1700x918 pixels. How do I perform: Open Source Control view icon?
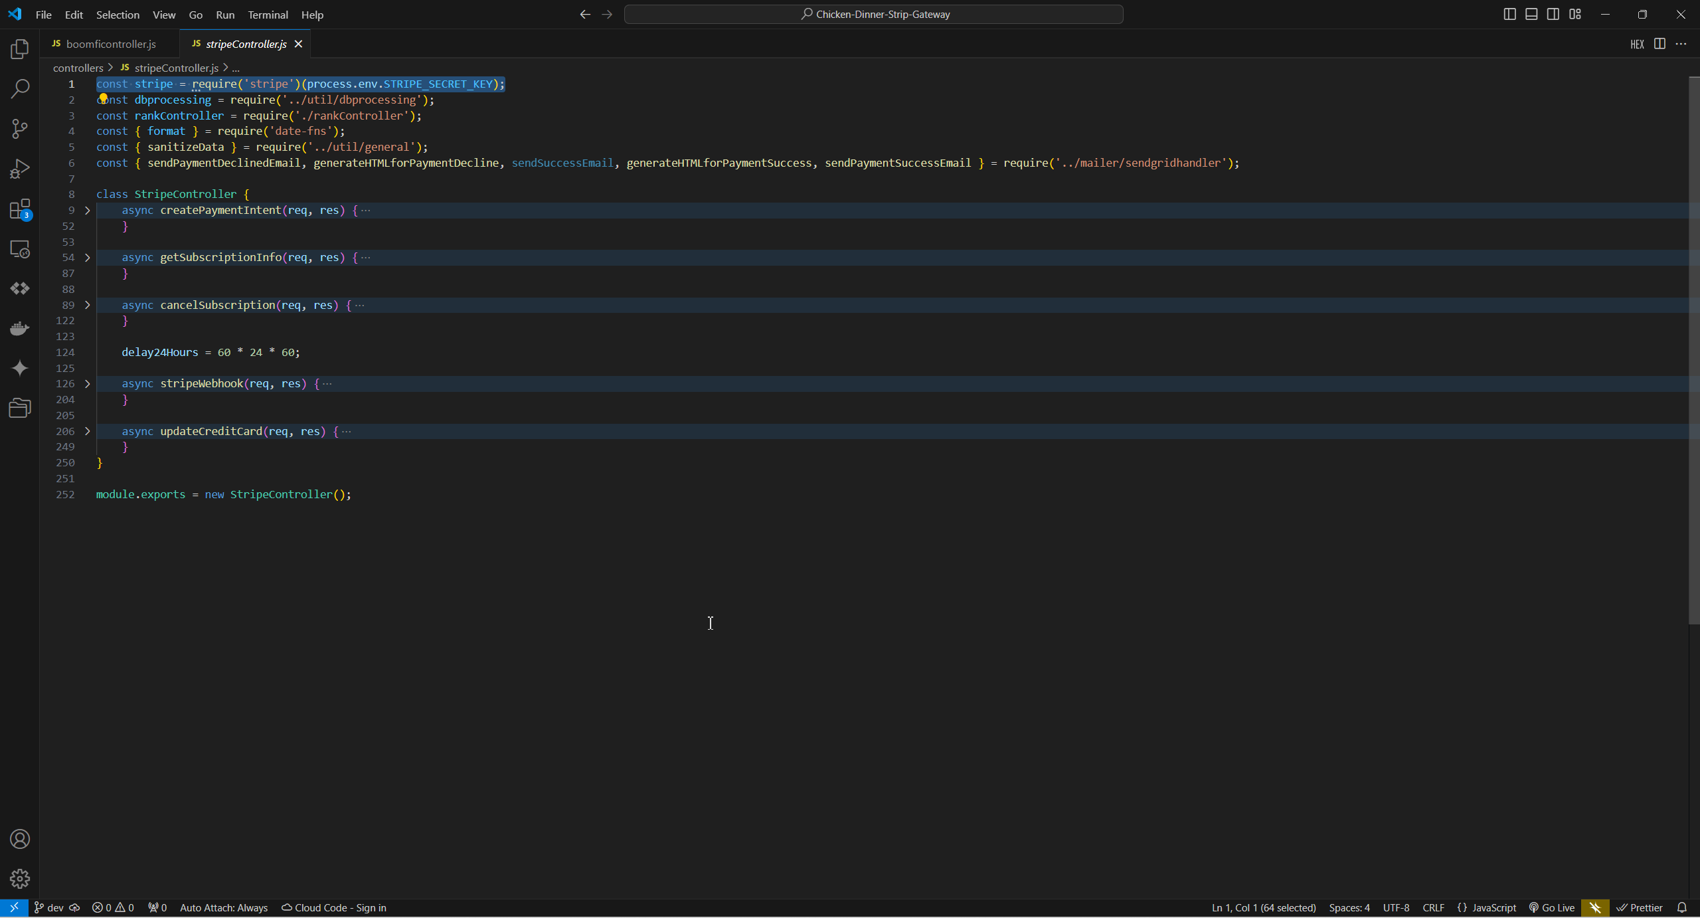[20, 128]
